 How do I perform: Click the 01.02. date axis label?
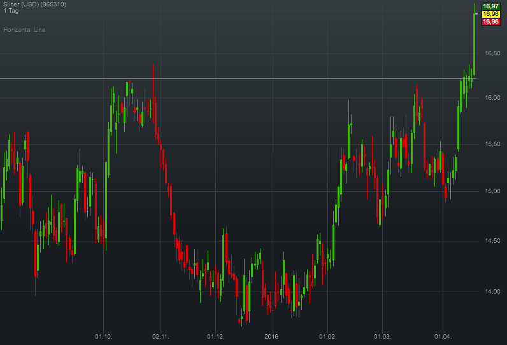coord(328,337)
